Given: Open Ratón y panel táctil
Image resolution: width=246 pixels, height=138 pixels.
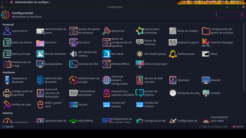Looking at the screenshot, I should 40,104.
